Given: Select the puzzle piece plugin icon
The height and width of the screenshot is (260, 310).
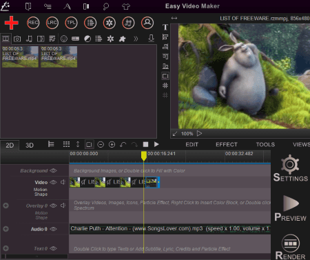Looking at the screenshot, I should click(122, 39).
